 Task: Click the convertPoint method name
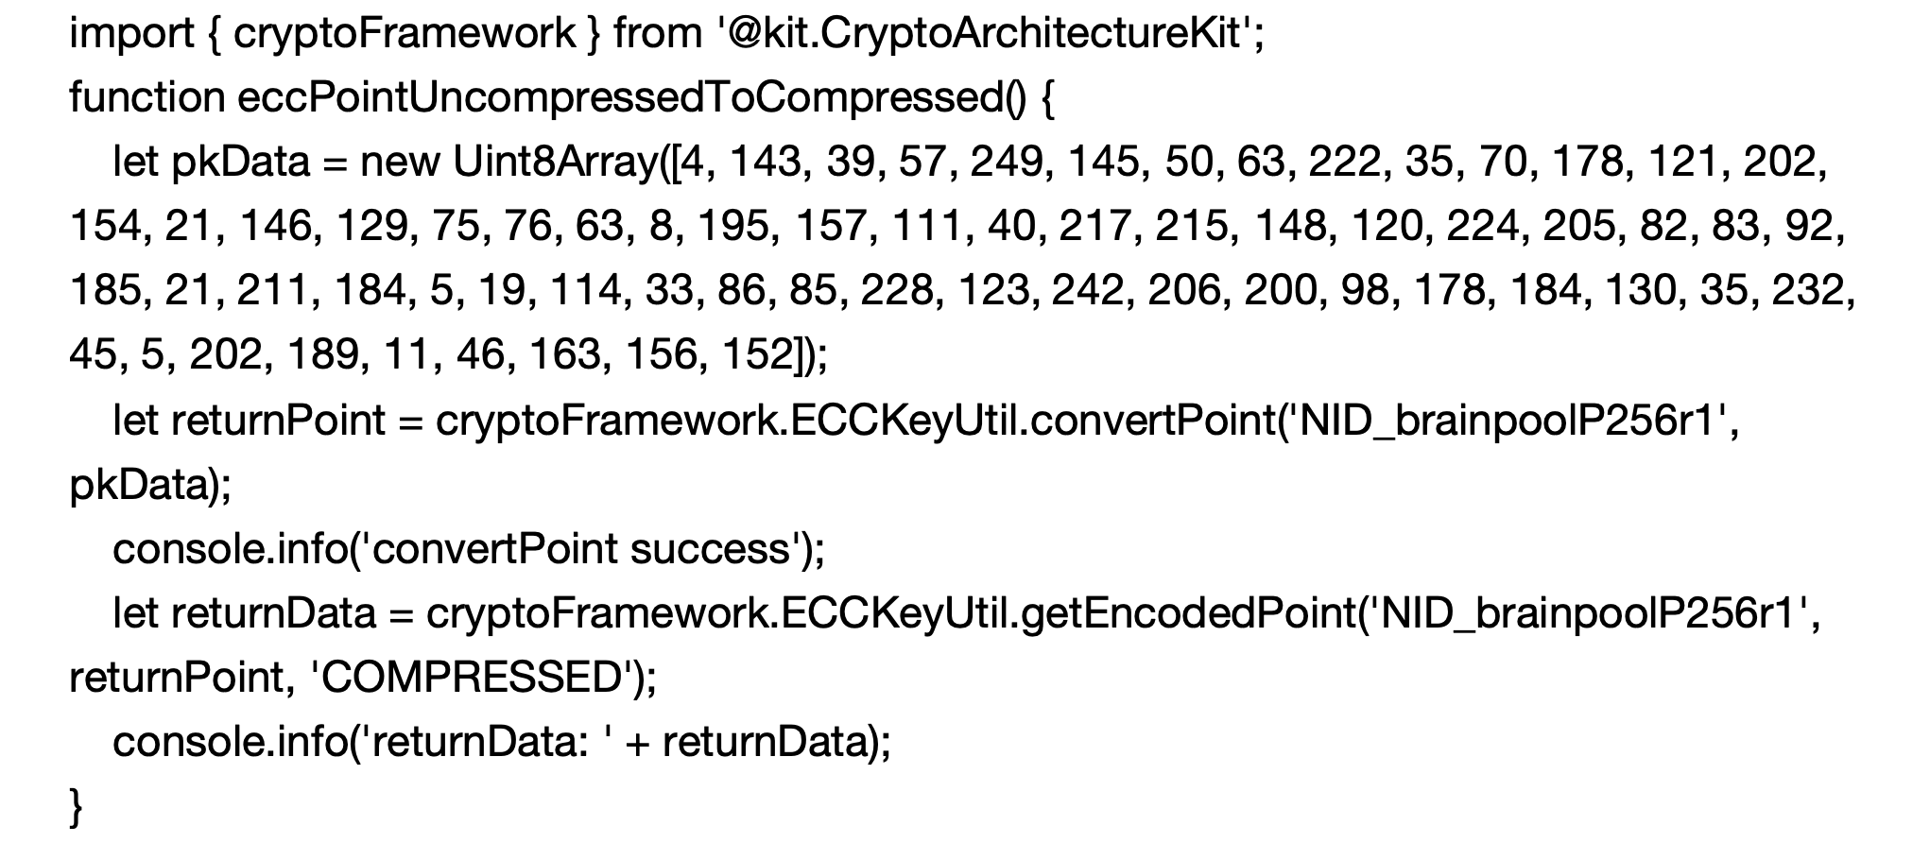click(1151, 421)
